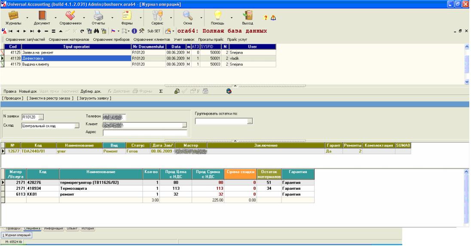Open the Документ book icon

42,15
